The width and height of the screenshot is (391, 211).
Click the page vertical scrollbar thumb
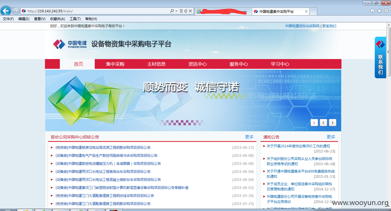tap(388, 52)
